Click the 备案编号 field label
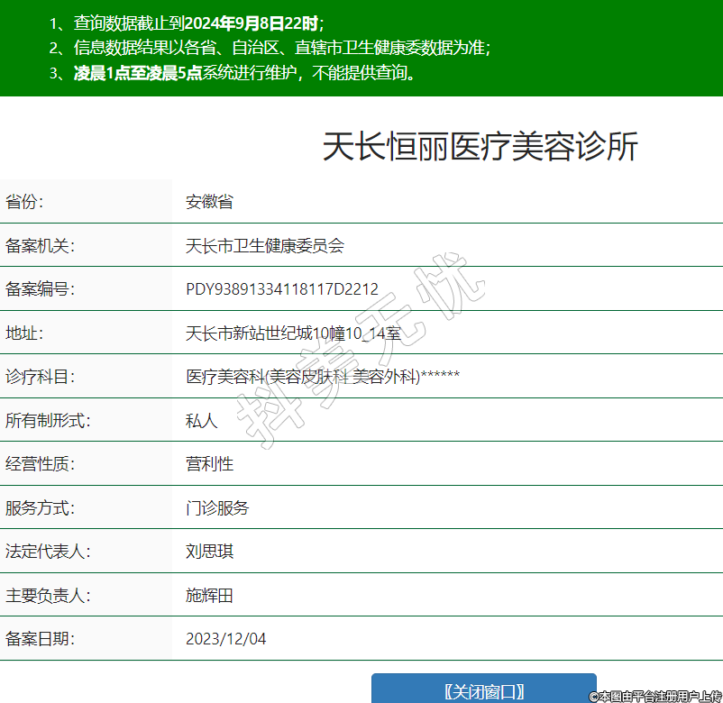 point(40,289)
